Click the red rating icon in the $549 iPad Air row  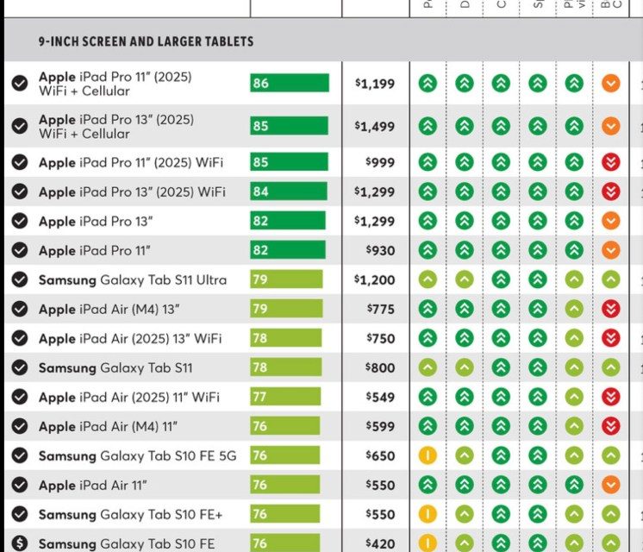click(610, 397)
